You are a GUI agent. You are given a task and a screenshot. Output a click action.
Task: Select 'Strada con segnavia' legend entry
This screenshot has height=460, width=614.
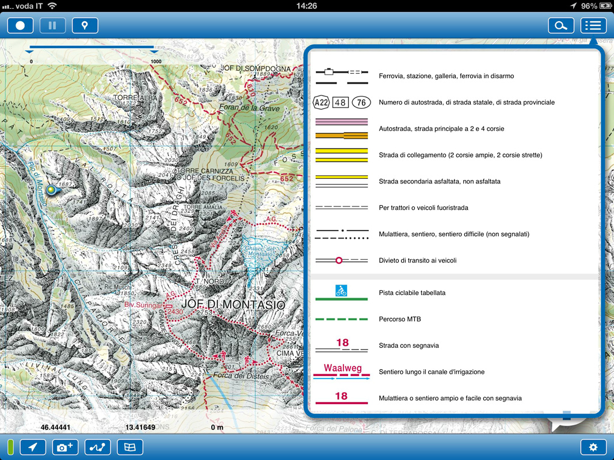click(x=409, y=346)
